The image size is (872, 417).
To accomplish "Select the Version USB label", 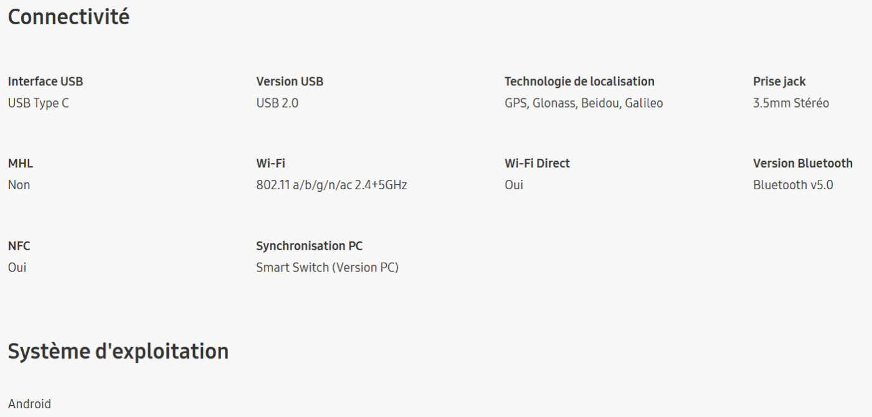I will [290, 82].
